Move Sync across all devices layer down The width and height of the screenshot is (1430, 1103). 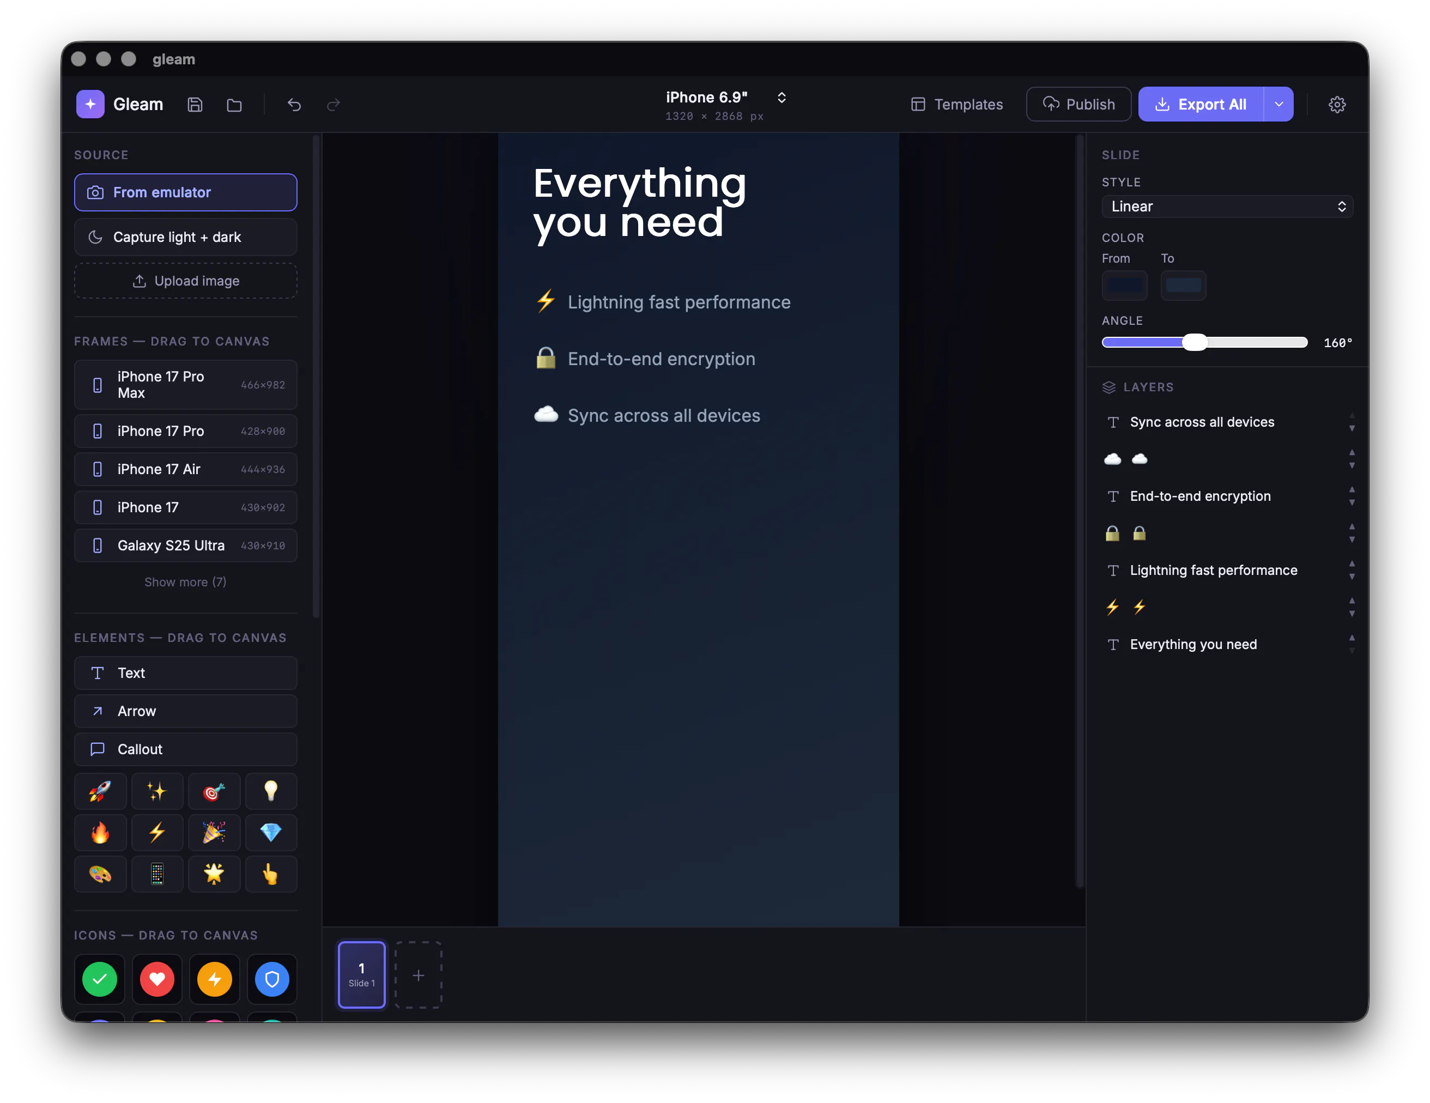(1352, 429)
